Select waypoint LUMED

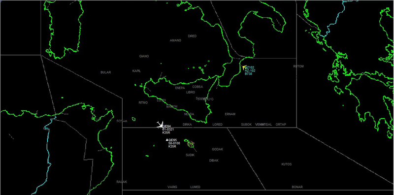tap(195, 187)
